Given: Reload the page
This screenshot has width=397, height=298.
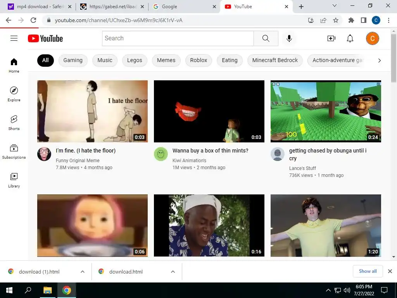Looking at the screenshot, I should pos(33,20).
